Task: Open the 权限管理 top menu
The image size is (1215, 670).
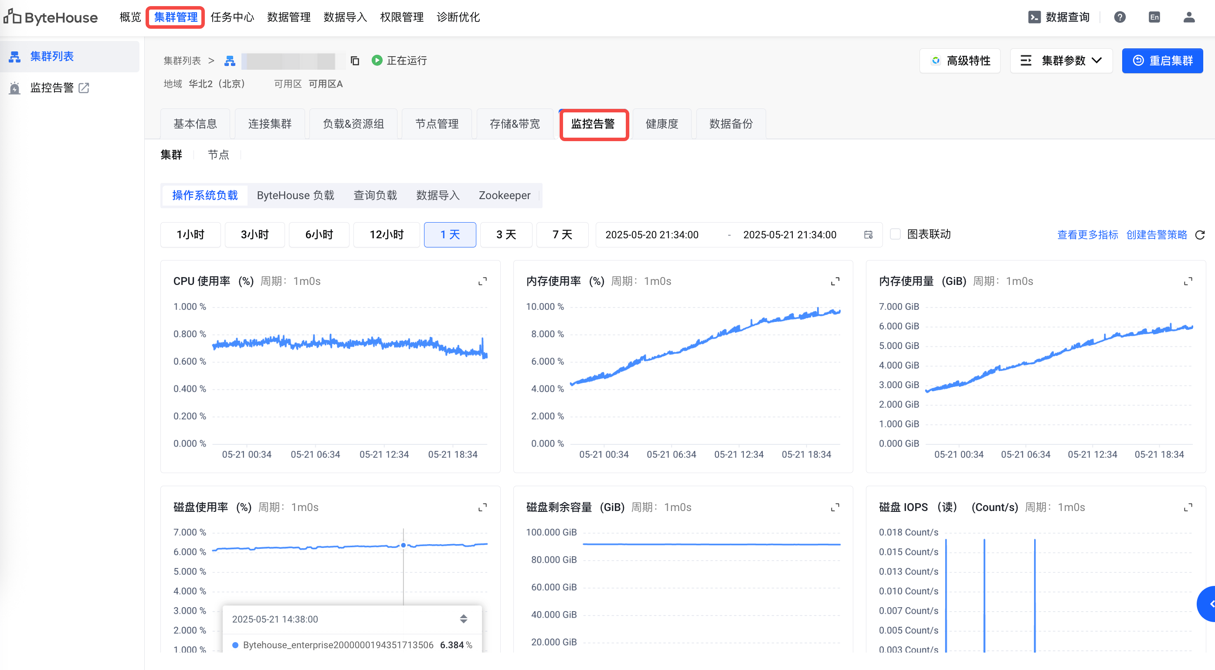Action: point(402,17)
